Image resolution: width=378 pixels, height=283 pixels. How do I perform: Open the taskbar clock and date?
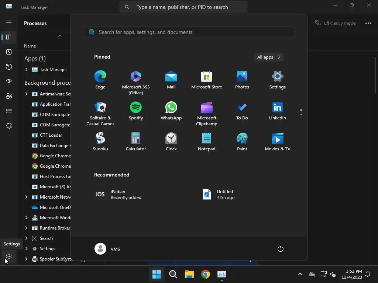[x=352, y=274]
